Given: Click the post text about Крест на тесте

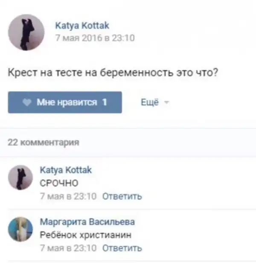Looking at the screenshot, I should 113,73.
